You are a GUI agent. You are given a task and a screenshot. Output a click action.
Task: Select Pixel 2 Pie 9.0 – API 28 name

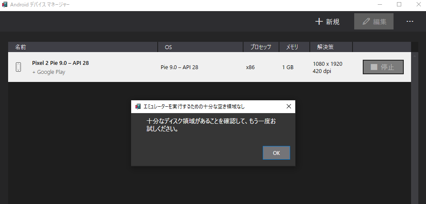tap(61, 63)
